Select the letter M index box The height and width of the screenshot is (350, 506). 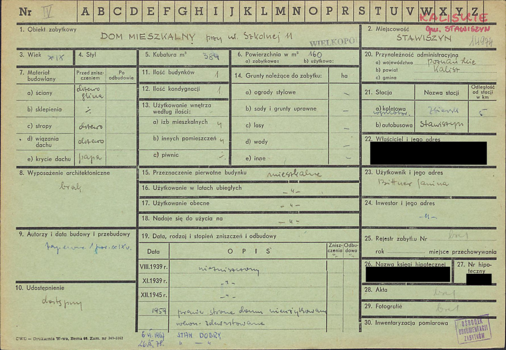coord(280,12)
